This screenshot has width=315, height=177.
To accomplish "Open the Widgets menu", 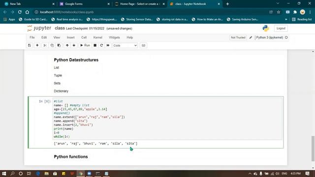I will [x=114, y=37].
